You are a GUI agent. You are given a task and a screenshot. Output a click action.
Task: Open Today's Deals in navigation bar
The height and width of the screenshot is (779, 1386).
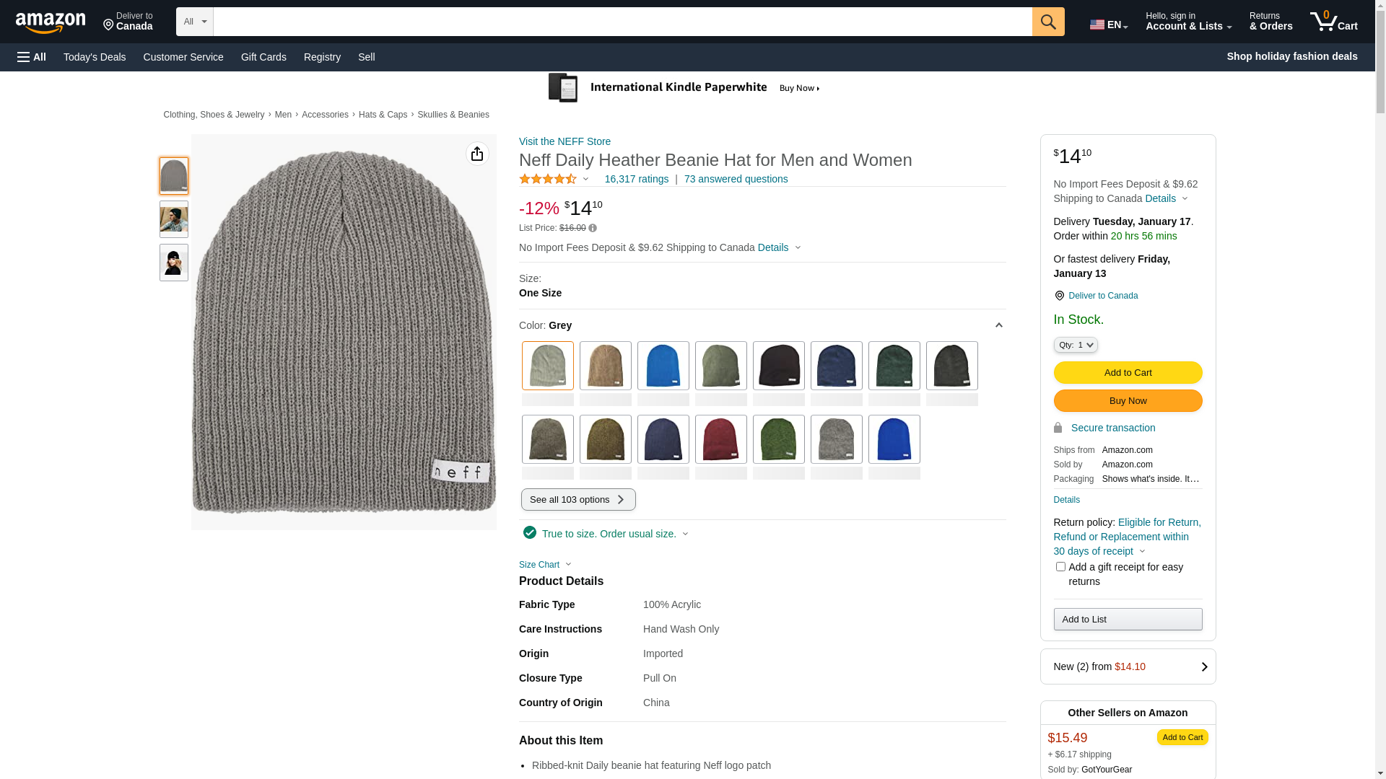pos(95,57)
